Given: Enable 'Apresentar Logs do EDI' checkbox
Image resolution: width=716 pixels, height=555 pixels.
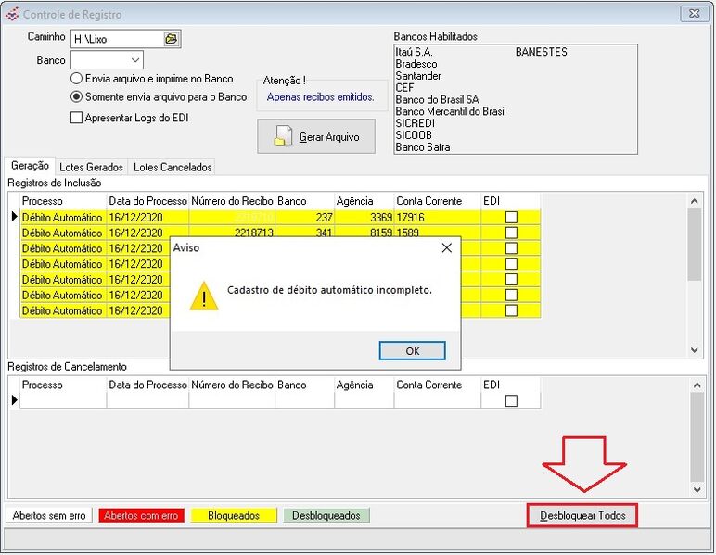Looking at the screenshot, I should tap(78, 118).
